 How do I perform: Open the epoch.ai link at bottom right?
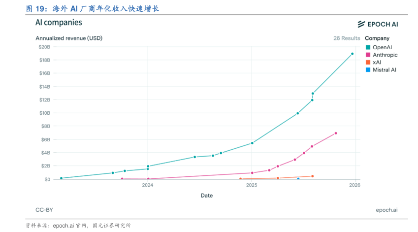tap(386, 210)
